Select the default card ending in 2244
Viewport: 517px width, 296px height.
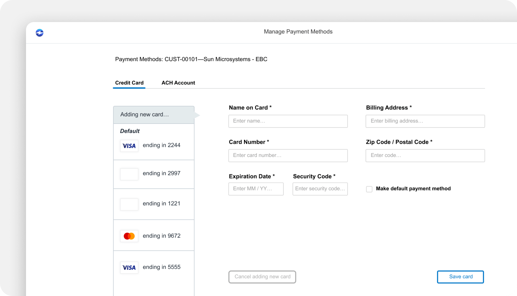[161, 145]
